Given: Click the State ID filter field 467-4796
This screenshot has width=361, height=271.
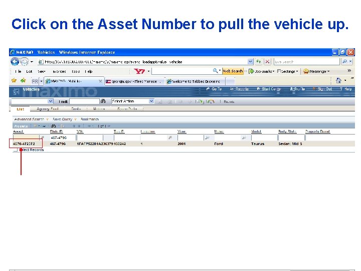Looking at the screenshot, I should [x=63, y=138].
